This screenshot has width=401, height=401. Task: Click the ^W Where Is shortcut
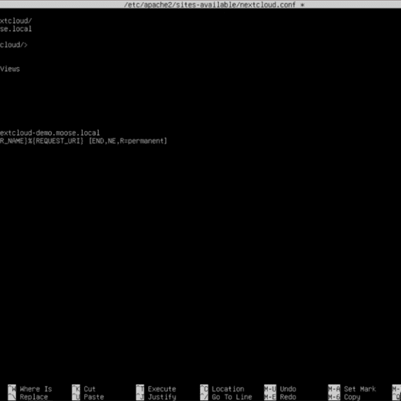(30, 389)
